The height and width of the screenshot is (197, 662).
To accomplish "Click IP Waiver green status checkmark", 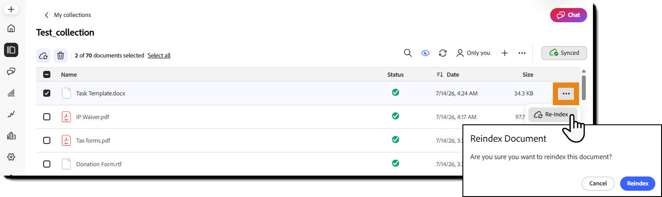I will [x=395, y=116].
